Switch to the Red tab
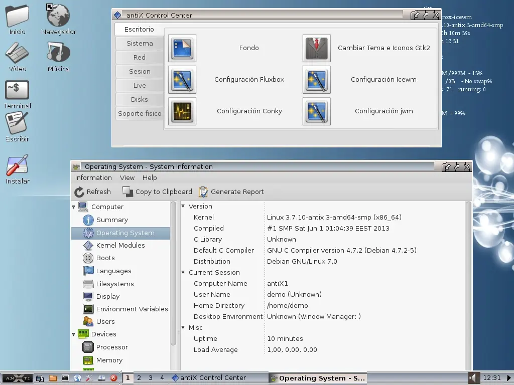This screenshot has height=385, width=514. [x=140, y=57]
